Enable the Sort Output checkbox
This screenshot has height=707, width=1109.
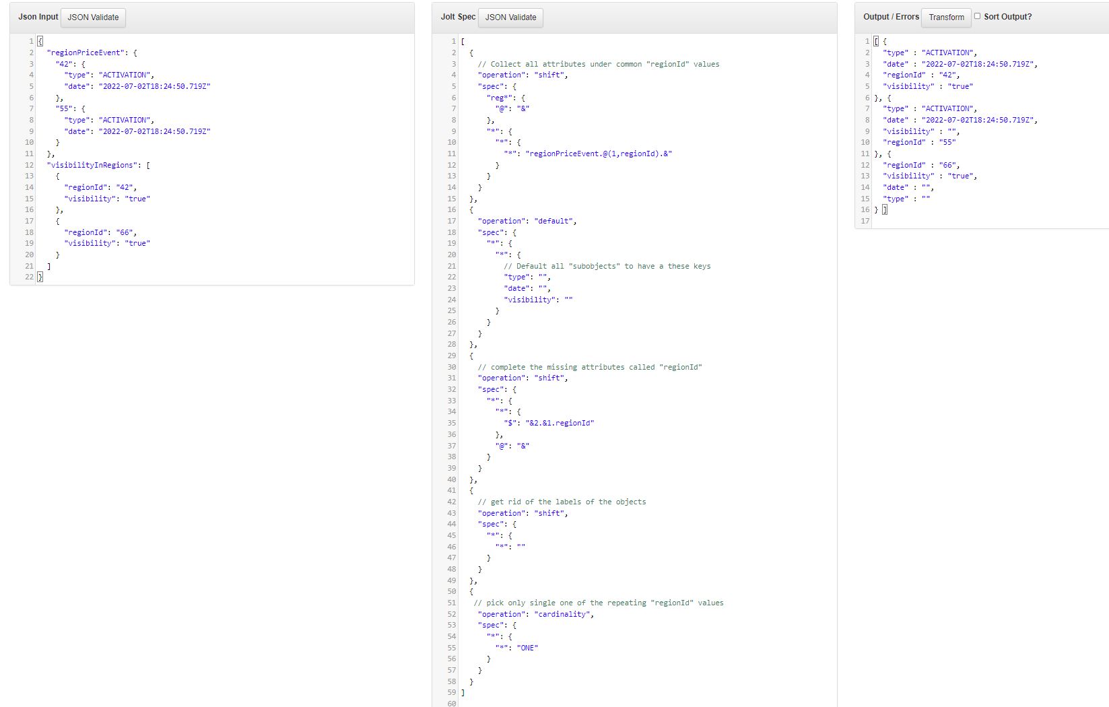click(977, 16)
